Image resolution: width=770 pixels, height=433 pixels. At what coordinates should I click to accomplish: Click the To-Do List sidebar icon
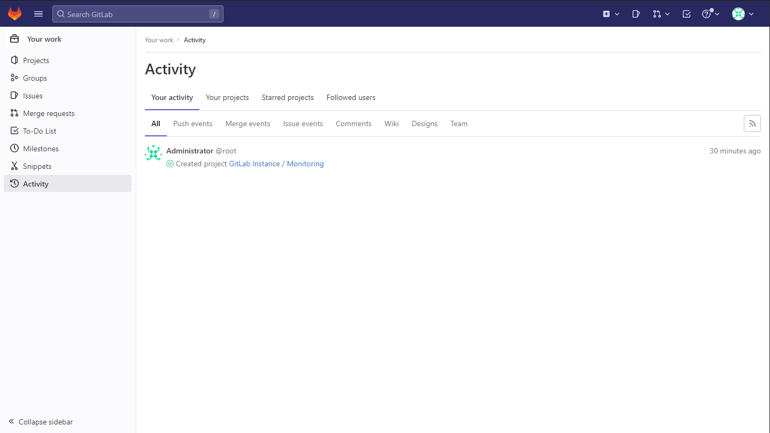click(14, 131)
